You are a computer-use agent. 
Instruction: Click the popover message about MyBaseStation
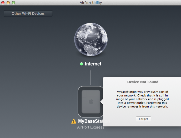142,99
